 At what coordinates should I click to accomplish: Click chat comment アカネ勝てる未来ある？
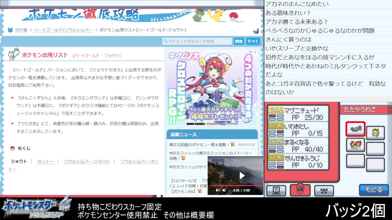pos(296,22)
